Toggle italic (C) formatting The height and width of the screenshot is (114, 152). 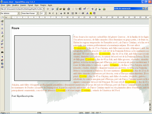(x=53, y=13)
